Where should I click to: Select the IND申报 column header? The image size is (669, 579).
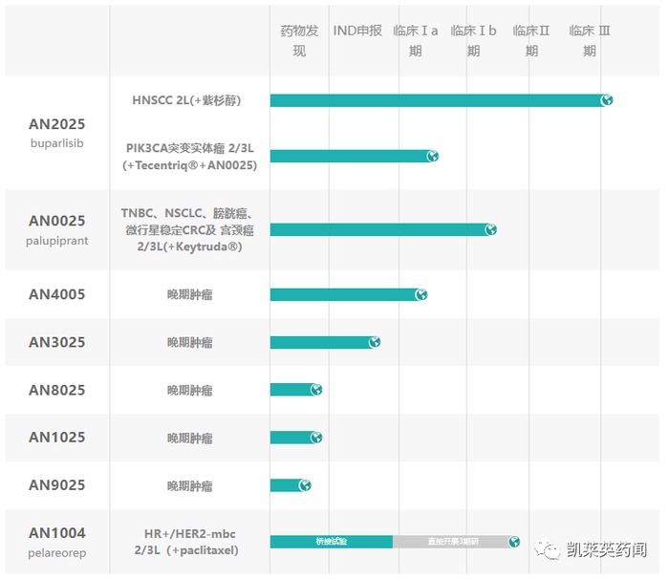pos(357,31)
